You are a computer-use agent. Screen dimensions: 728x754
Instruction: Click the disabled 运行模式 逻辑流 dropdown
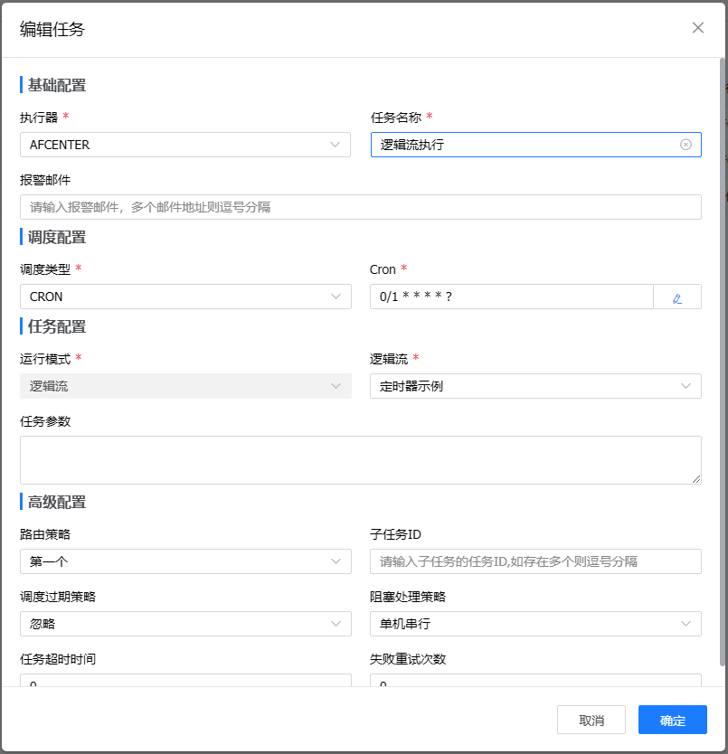tap(185, 386)
